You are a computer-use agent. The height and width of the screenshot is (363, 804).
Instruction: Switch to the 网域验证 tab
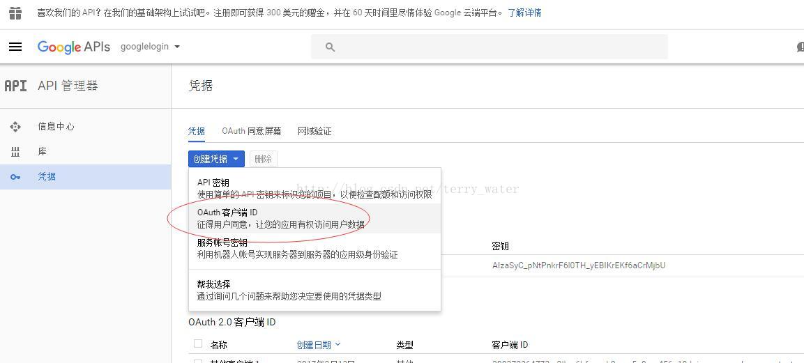pos(314,131)
